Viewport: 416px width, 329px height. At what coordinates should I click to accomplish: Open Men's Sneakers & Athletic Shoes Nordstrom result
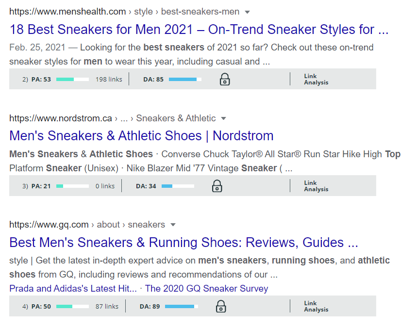tap(141, 135)
